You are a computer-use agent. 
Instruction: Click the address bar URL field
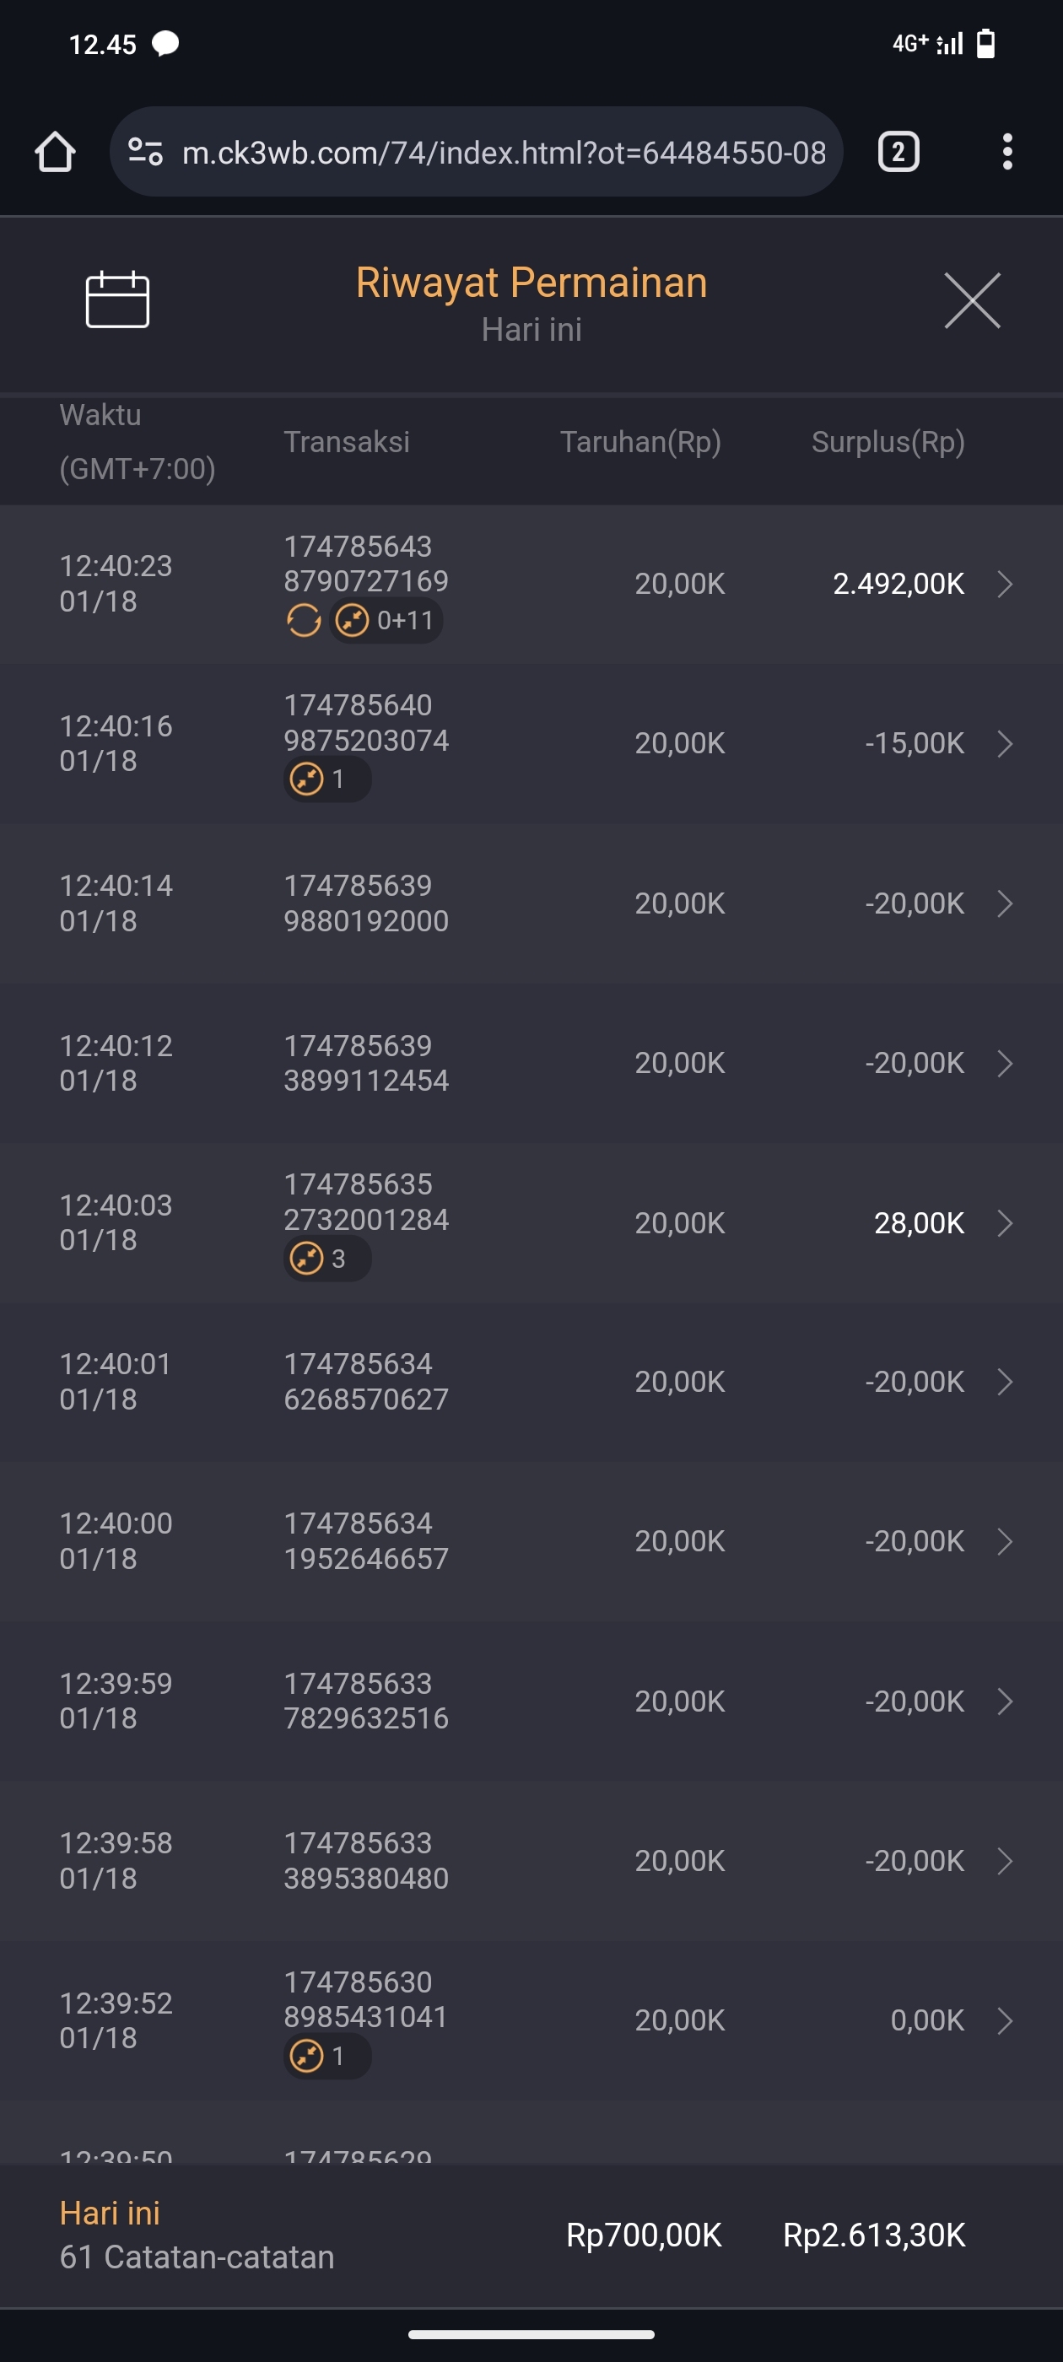pyautogui.click(x=504, y=152)
